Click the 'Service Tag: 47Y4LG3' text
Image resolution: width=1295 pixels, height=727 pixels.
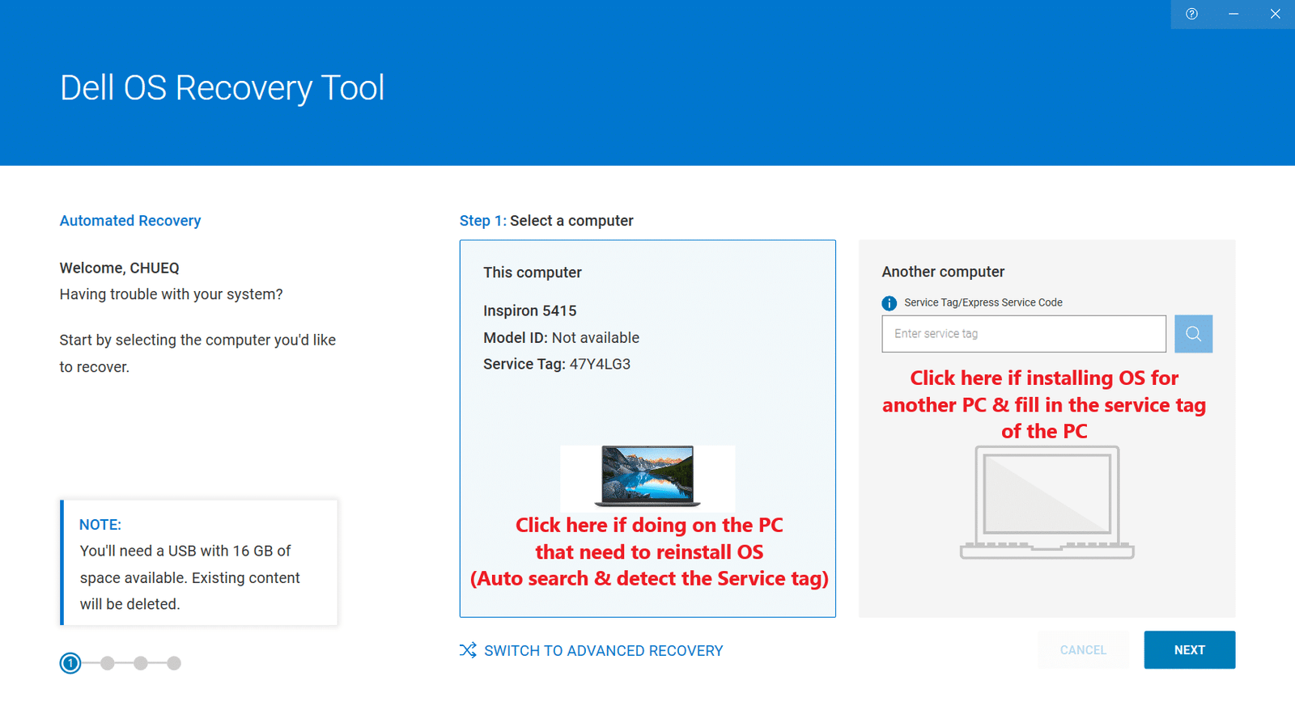(x=557, y=364)
